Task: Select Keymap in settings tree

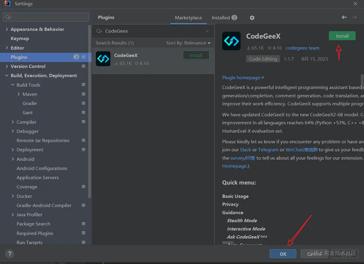Action: (x=20, y=39)
